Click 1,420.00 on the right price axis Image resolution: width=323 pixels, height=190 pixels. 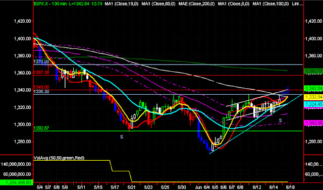[x=313, y=21]
